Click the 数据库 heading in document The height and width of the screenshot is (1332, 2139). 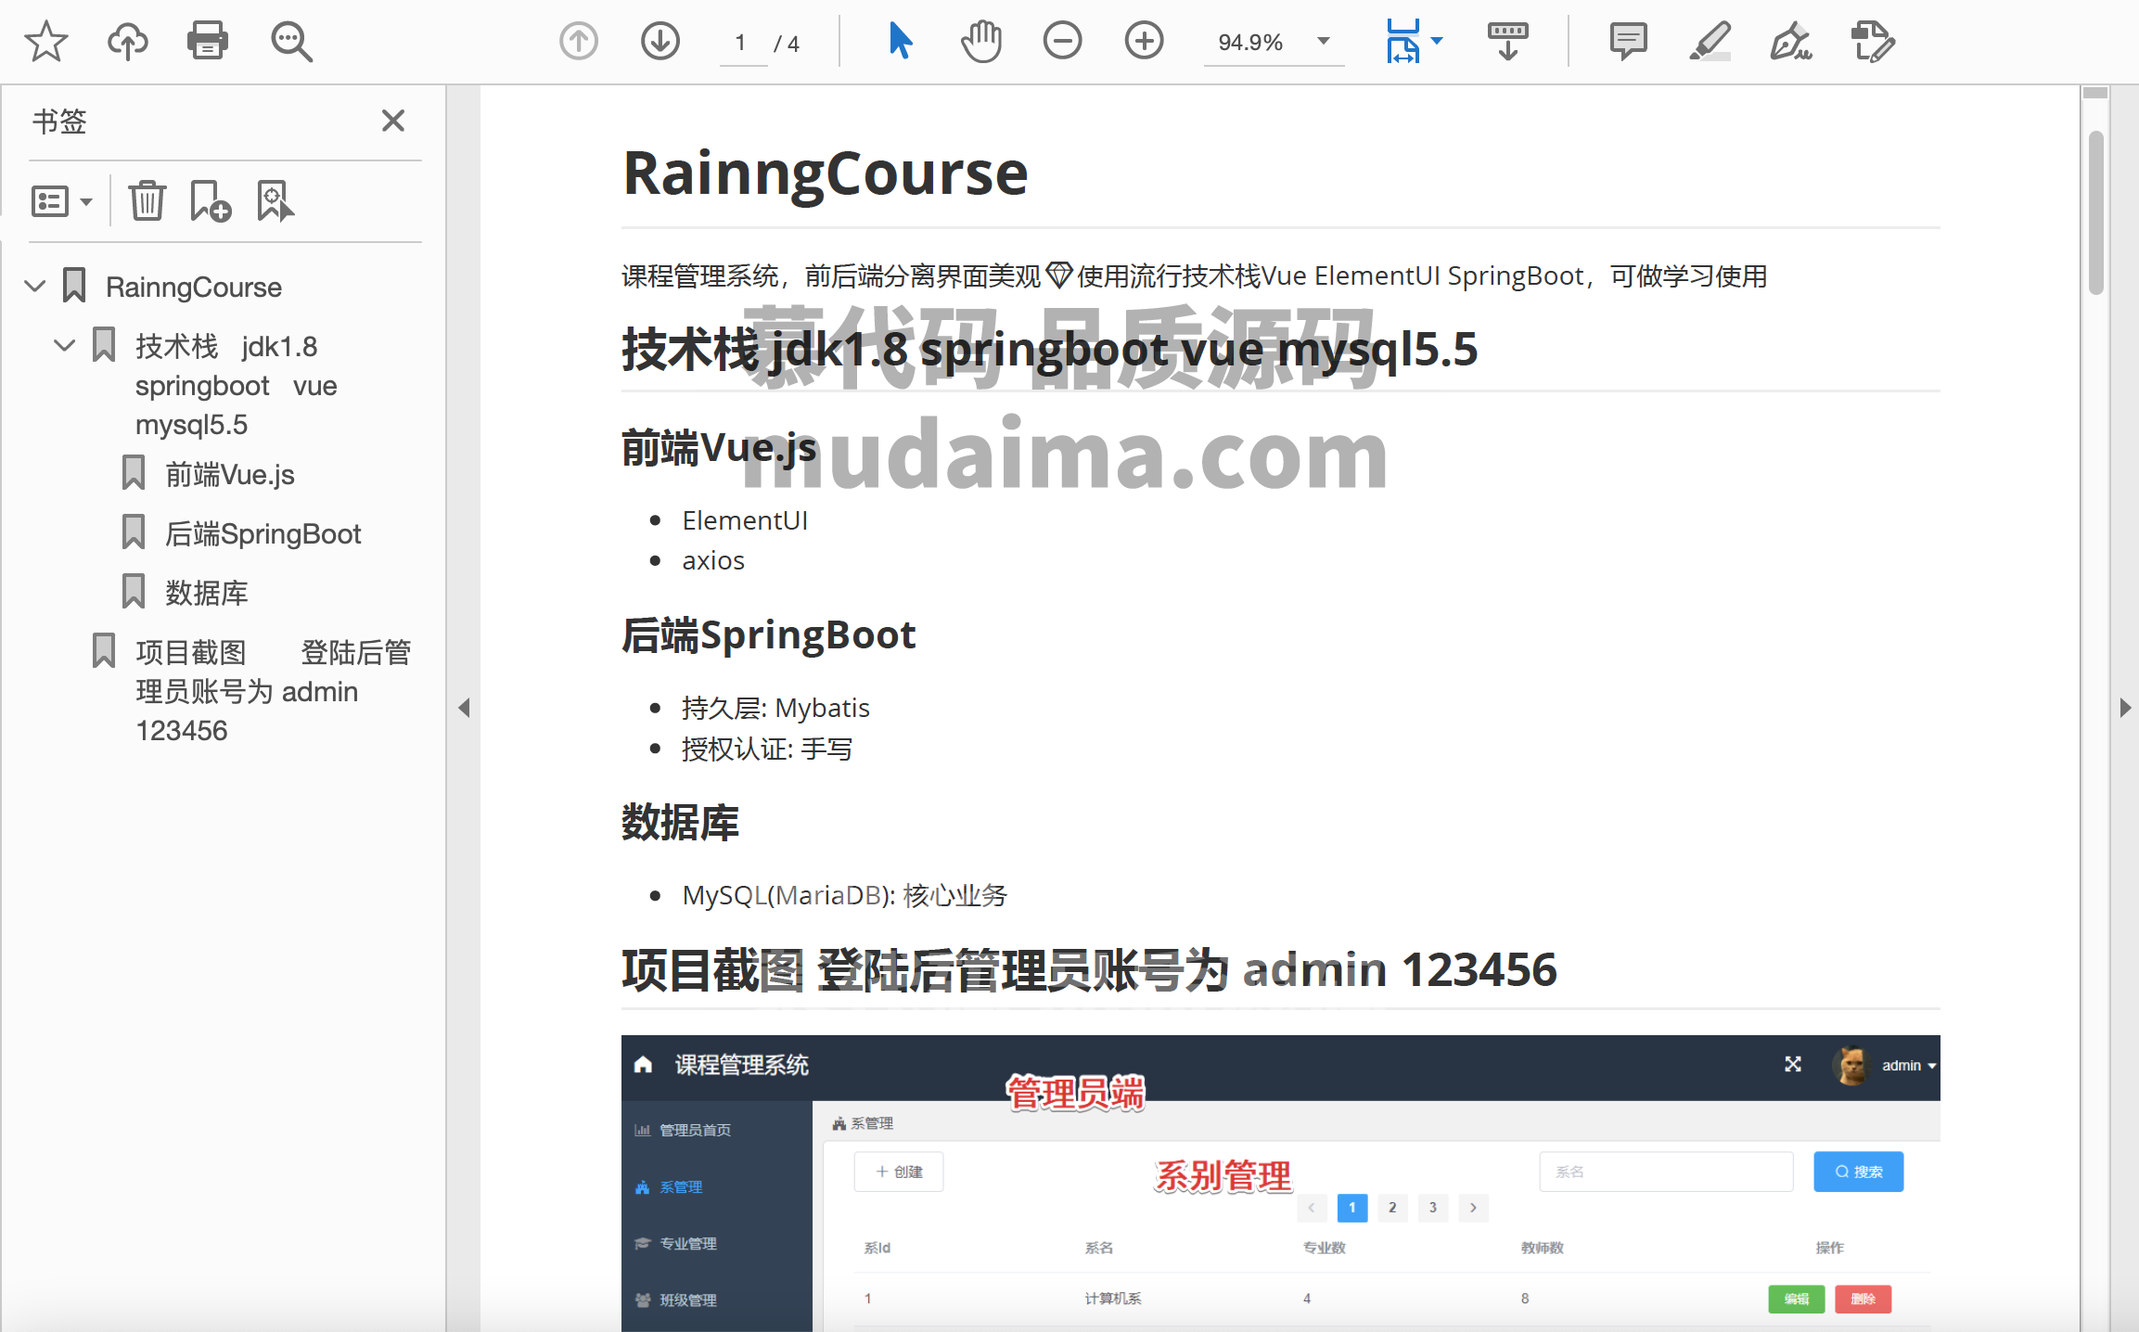coord(680,823)
